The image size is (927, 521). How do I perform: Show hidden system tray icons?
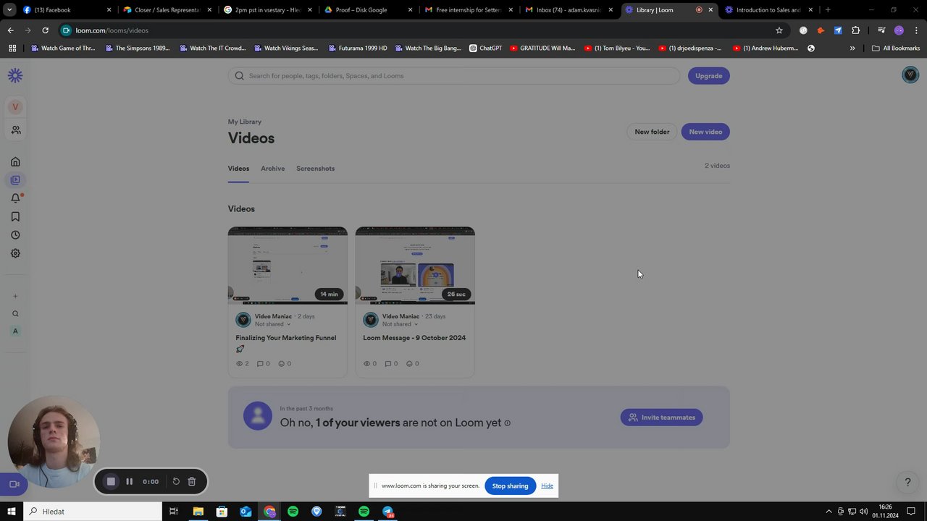(829, 512)
